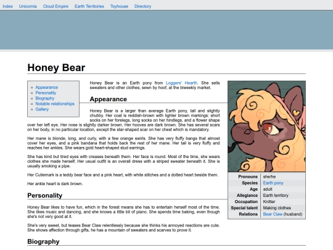The image size is (333, 250).
Task: Click the sentence about ankle heart
Action: [x=55, y=184]
